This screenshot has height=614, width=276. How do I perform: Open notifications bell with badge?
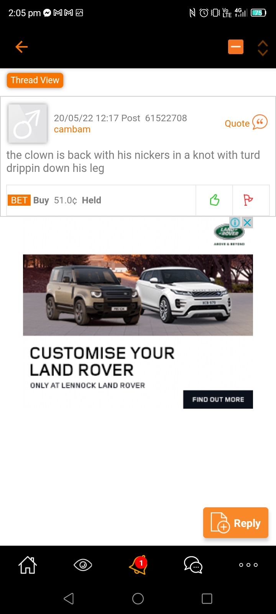click(138, 564)
